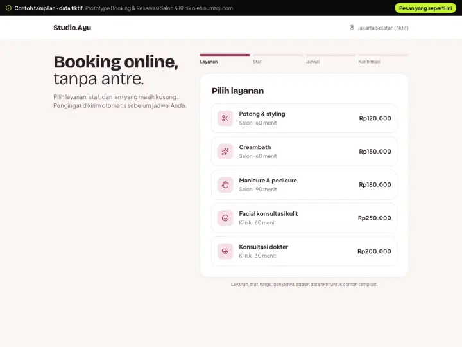This screenshot has width=462, height=347.
Task: Open the Layanan step tab
Action: tap(209, 62)
